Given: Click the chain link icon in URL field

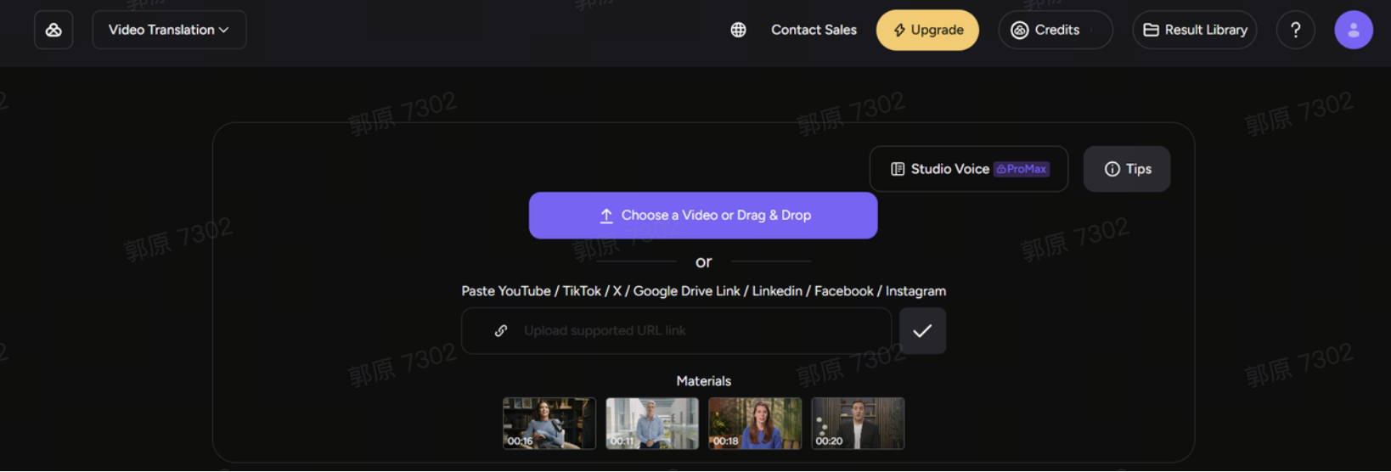Looking at the screenshot, I should pos(501,330).
